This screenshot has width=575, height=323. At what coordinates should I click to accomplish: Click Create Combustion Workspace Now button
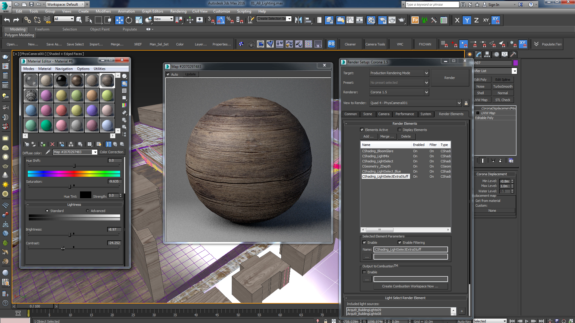410,287
